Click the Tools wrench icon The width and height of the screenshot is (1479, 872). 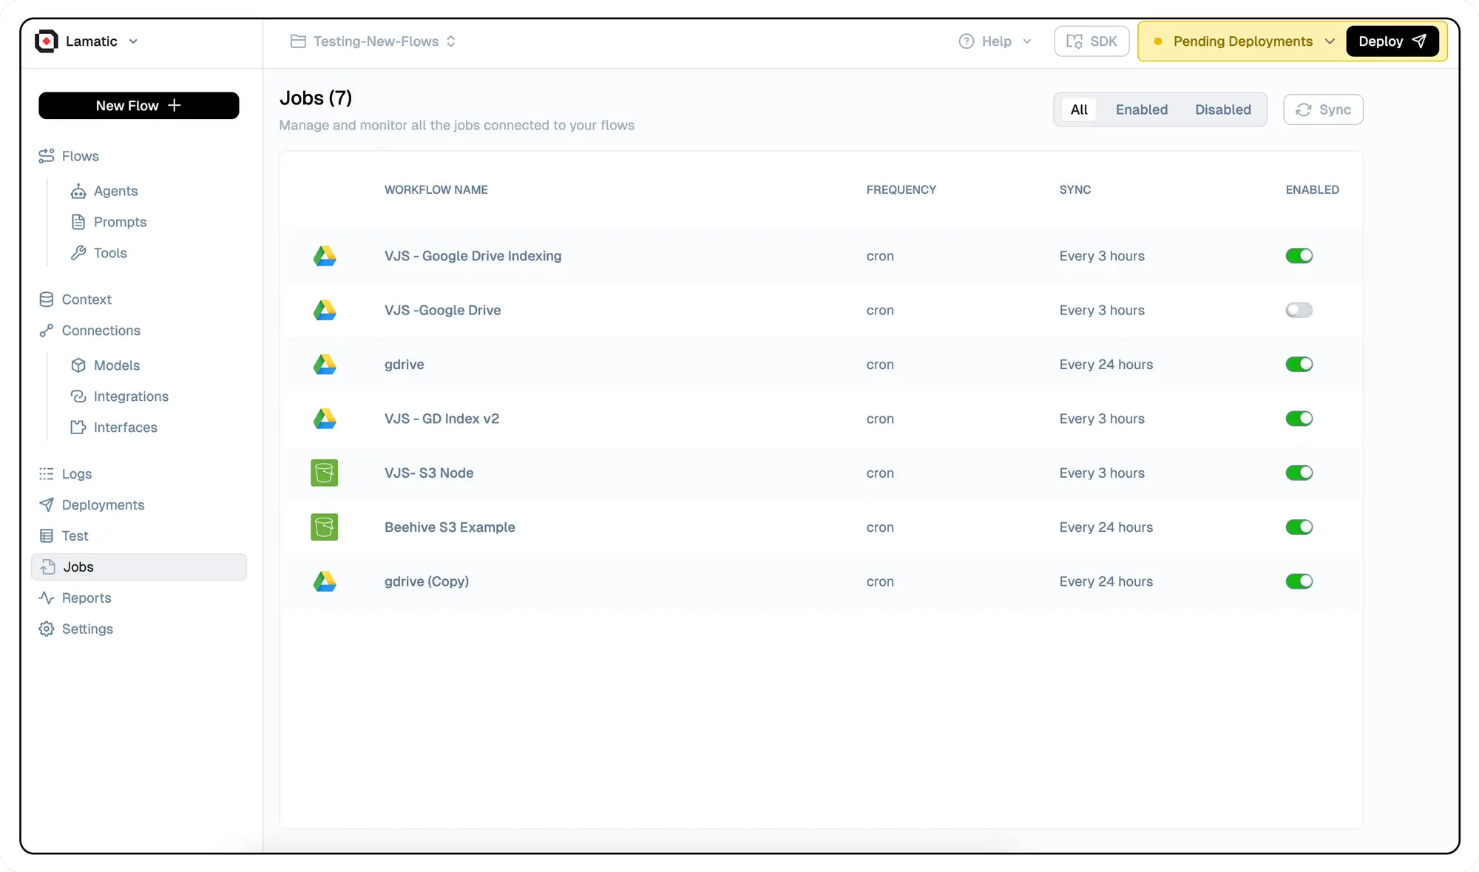point(78,253)
